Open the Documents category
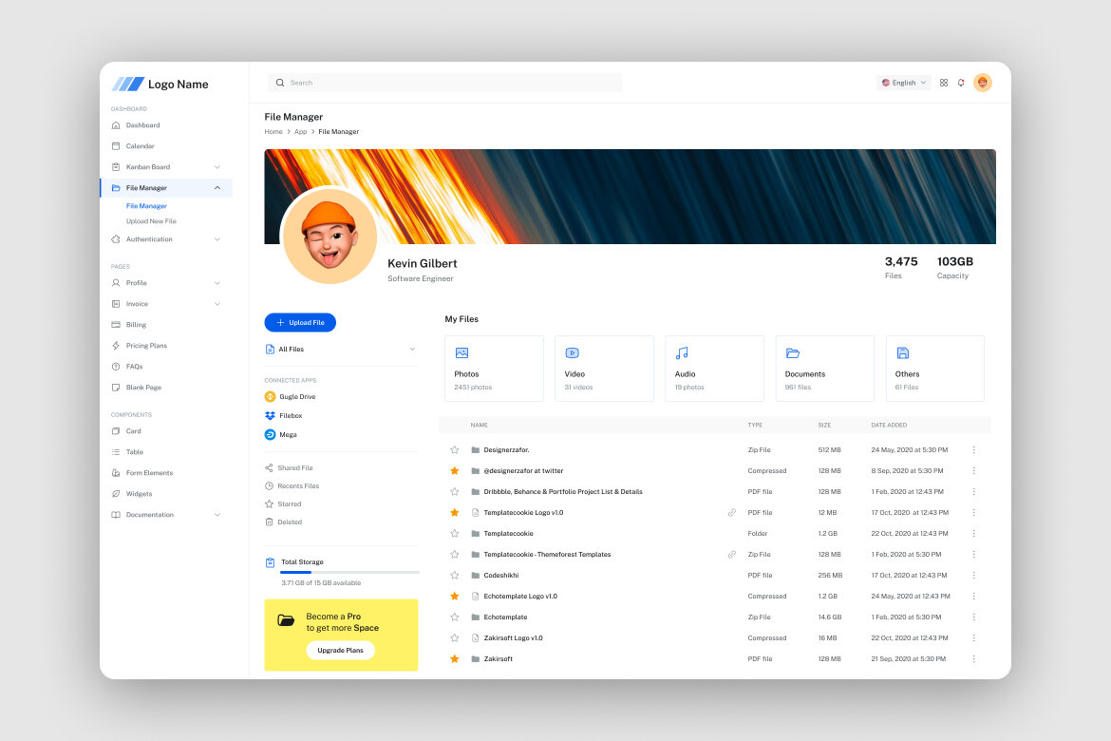This screenshot has width=1111, height=741. pyautogui.click(x=824, y=369)
